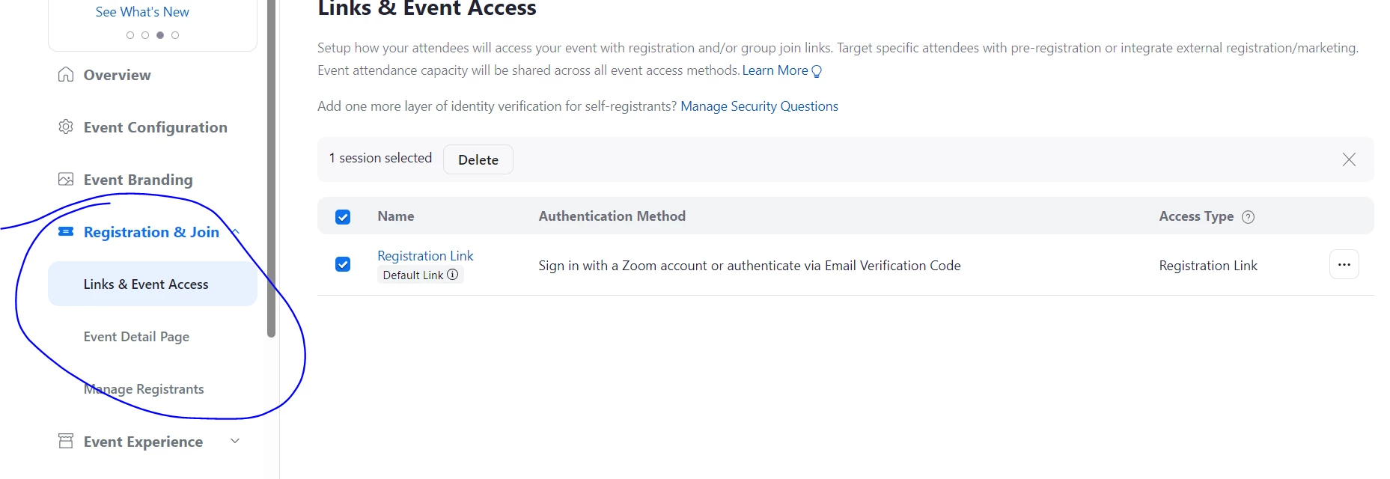Image resolution: width=1390 pixels, height=479 pixels.
Task: Uncheck the select-all header checkbox
Action: [343, 217]
